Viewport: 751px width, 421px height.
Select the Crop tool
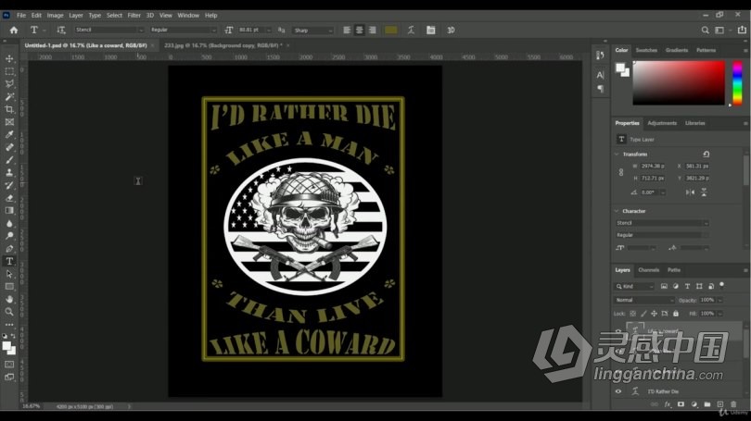[x=9, y=109]
